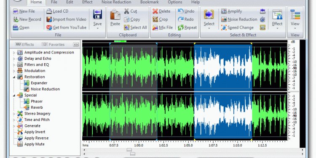Image resolution: width=316 pixels, height=158 pixels.
Task: Click Select All in Clipboard group
Action: click(135, 28)
